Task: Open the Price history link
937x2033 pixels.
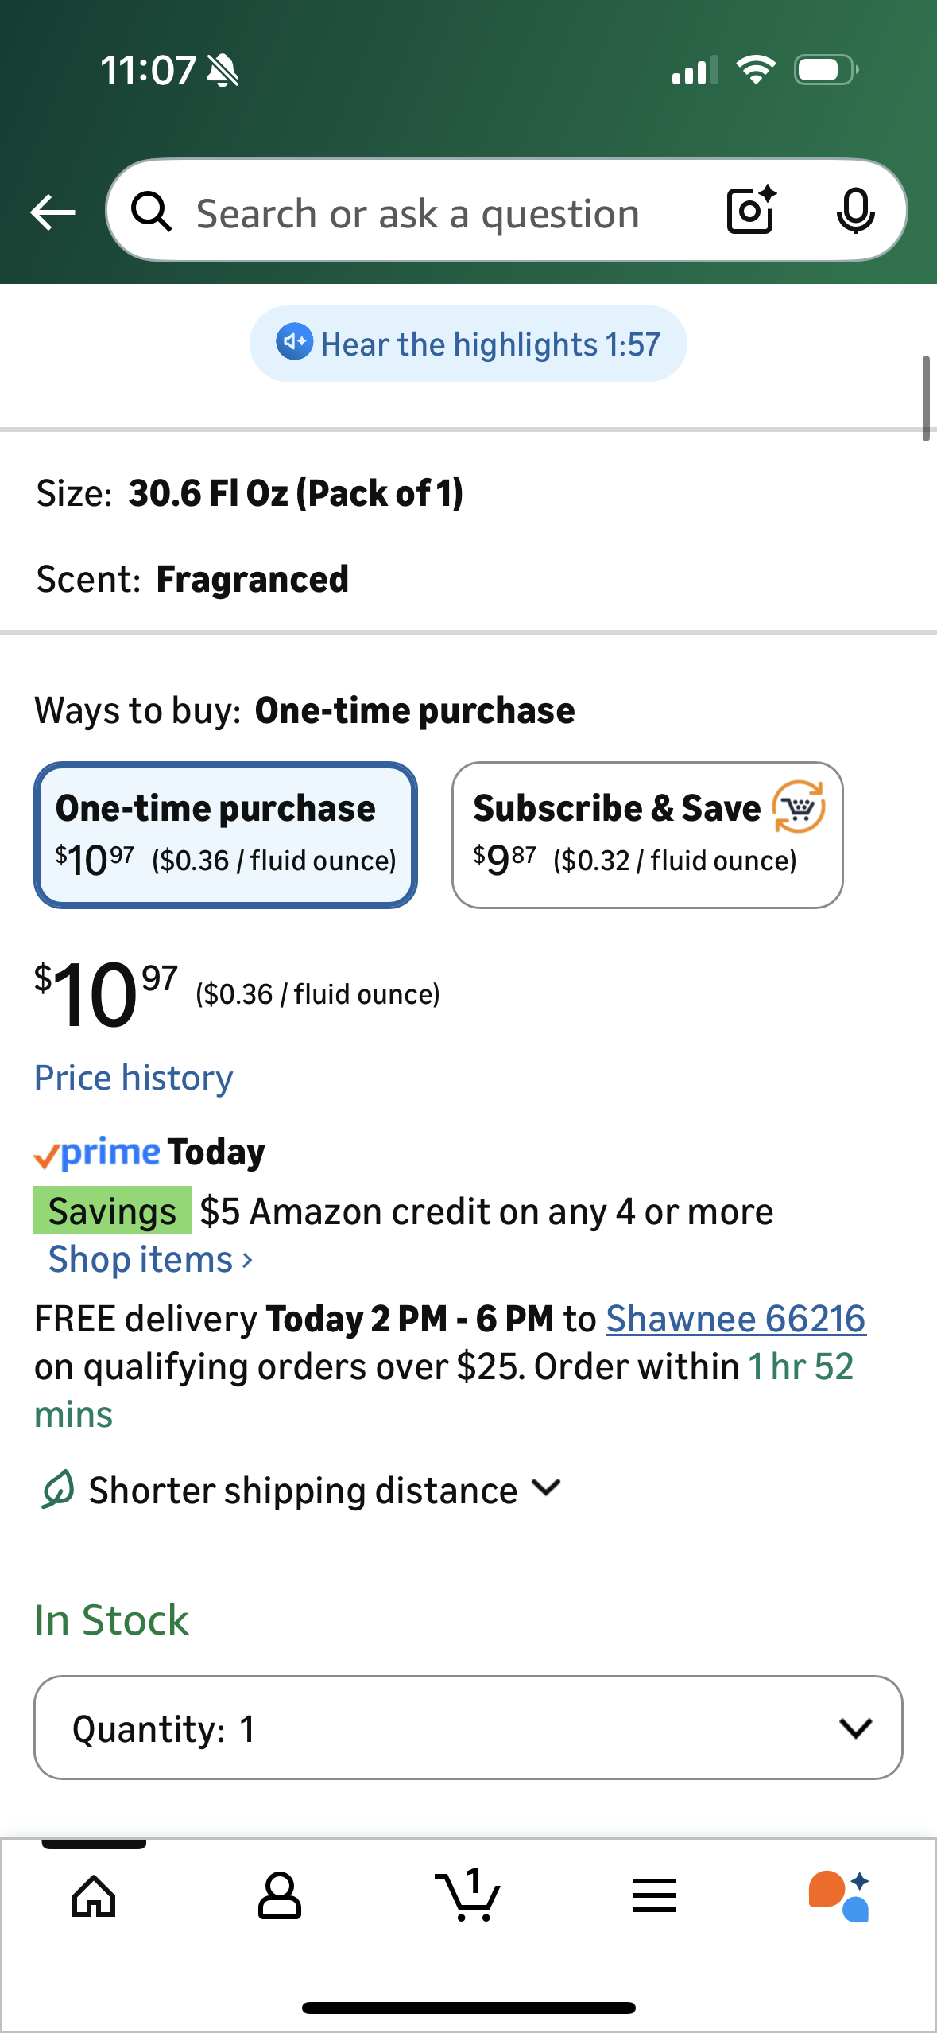Action: [134, 1078]
